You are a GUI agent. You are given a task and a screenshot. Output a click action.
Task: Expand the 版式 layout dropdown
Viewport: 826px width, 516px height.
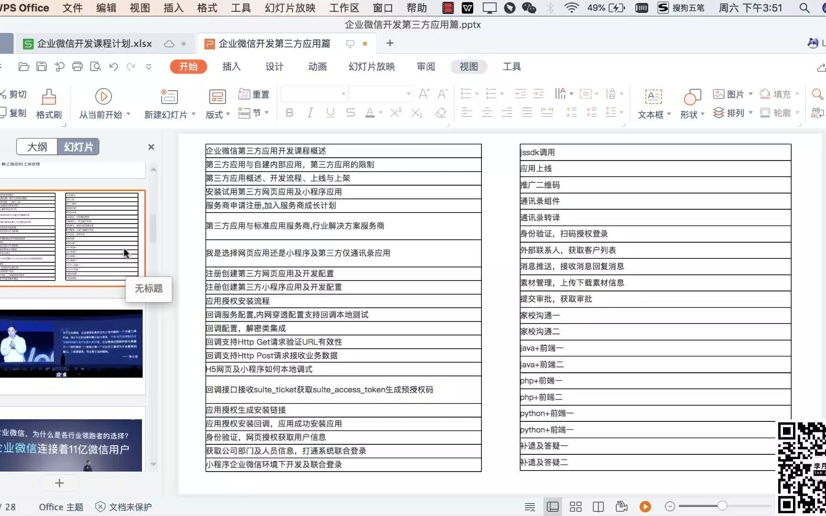coord(228,114)
